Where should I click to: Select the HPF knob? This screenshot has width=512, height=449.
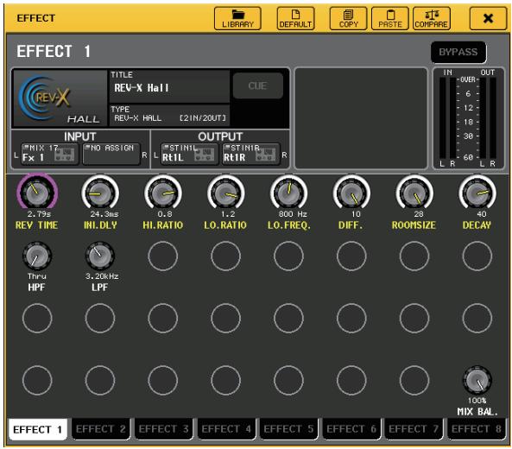(x=37, y=256)
